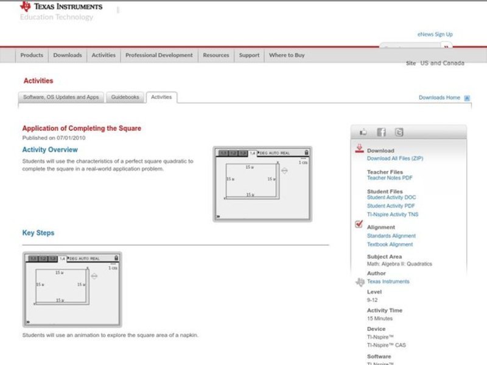
Task: Click Download All Files (ZIP) link
Action: (394, 159)
